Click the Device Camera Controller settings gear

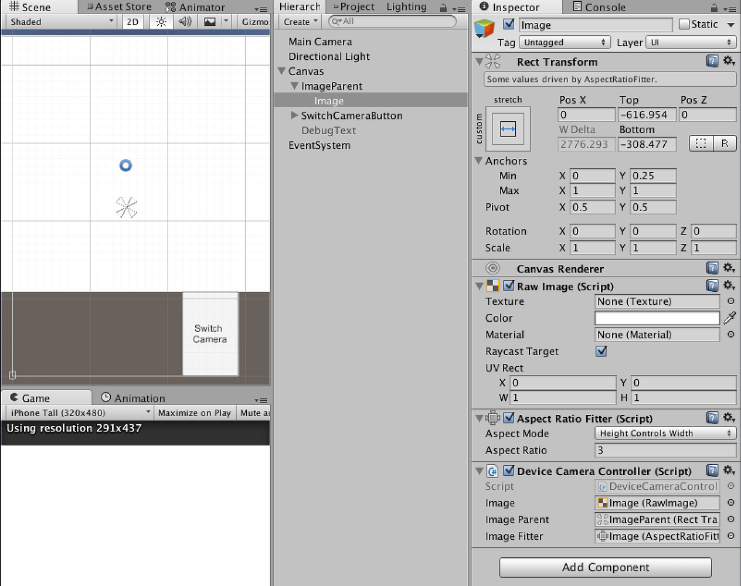[729, 470]
